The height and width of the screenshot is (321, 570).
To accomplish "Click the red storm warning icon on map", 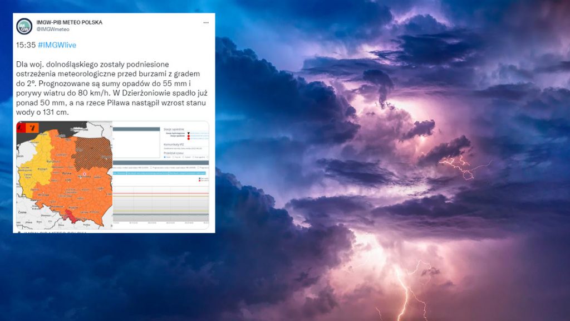I will (21, 128).
